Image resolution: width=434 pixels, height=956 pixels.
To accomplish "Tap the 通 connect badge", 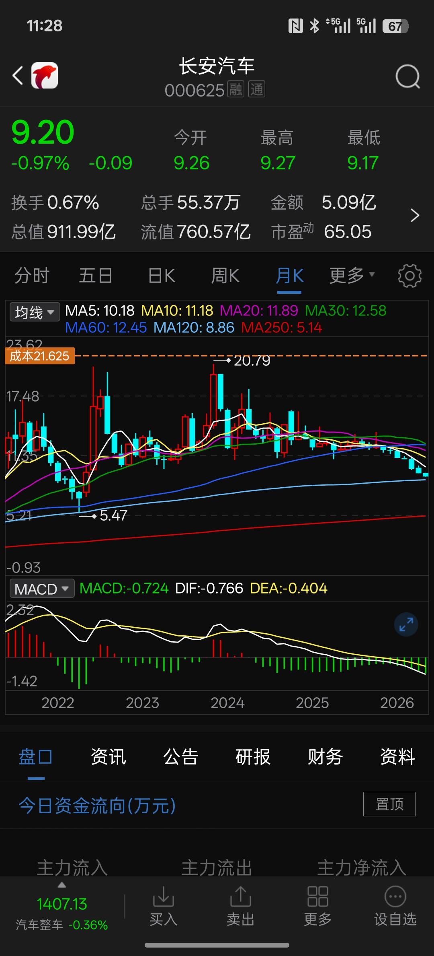I will [257, 90].
